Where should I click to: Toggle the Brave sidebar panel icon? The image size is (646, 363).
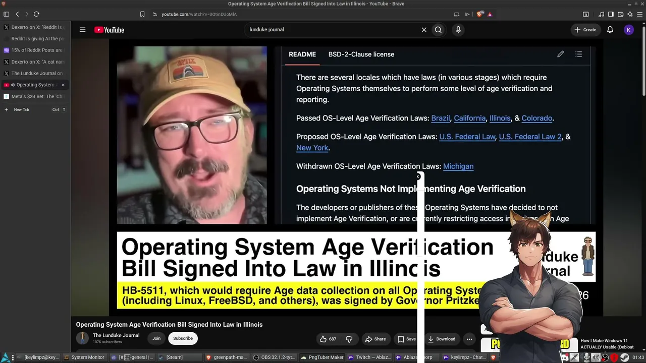tap(611, 14)
